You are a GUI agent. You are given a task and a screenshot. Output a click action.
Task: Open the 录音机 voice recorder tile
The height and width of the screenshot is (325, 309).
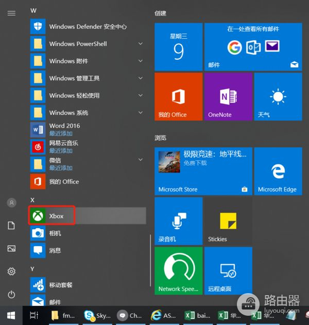[x=178, y=220]
